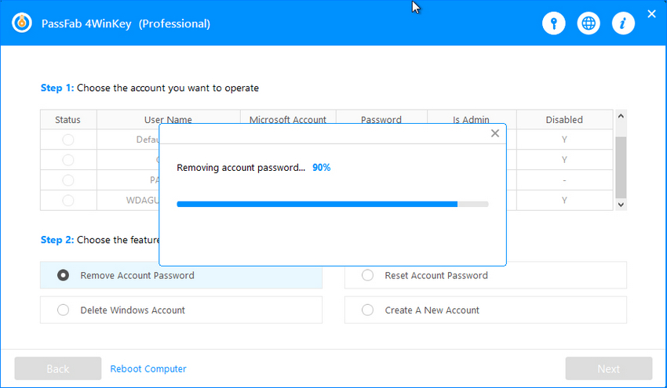Close the PassFab main window

tap(651, 14)
